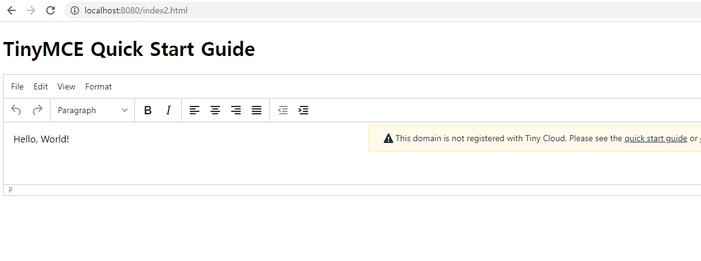The height and width of the screenshot is (261, 701).
Task: Open the Format menu
Action: 98,86
